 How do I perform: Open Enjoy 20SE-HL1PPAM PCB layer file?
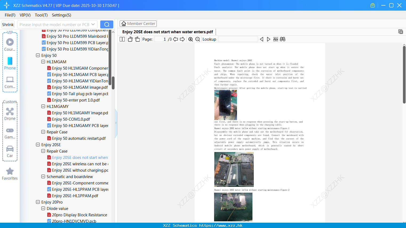coord(80,189)
